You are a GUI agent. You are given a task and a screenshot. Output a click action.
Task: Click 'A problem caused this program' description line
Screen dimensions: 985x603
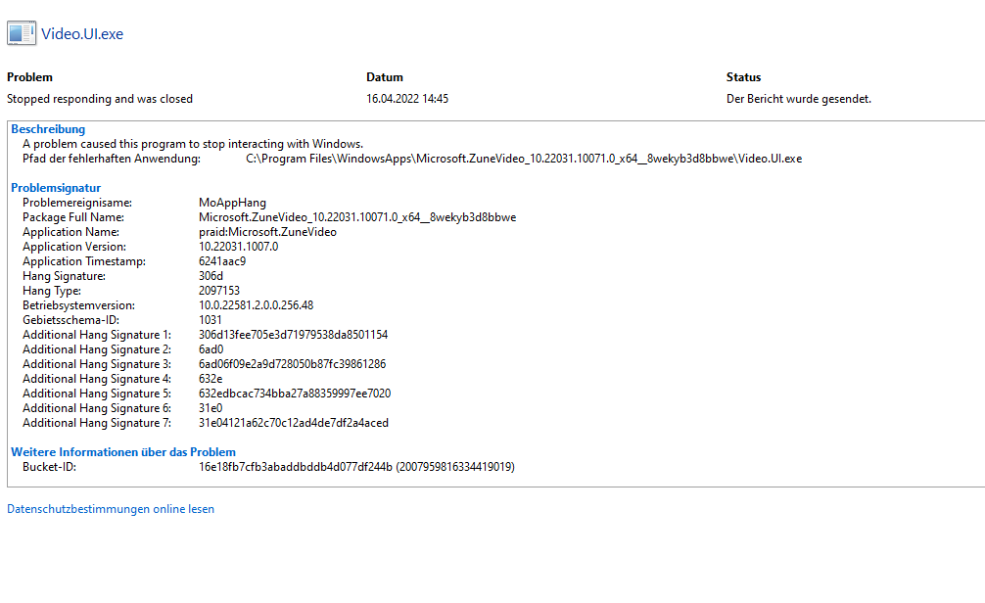point(193,144)
